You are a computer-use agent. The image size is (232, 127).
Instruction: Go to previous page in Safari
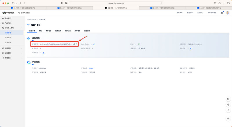(x=20, y=3)
